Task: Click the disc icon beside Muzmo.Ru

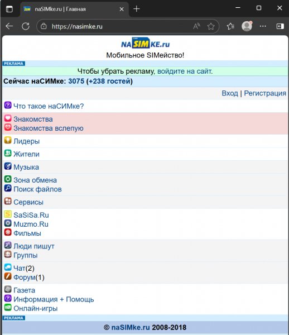Action: 8,223
